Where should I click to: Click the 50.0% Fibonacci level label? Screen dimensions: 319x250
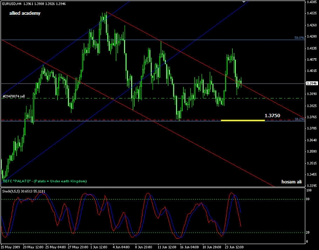click(299, 38)
